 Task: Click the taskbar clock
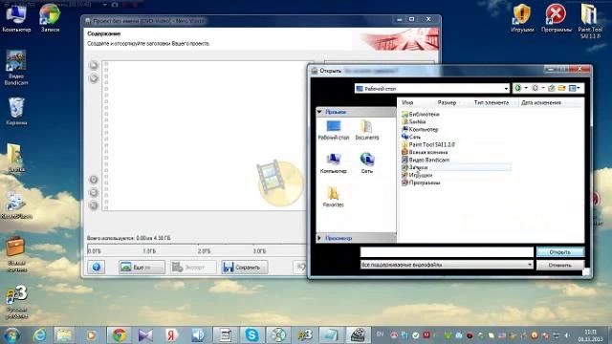(592, 335)
